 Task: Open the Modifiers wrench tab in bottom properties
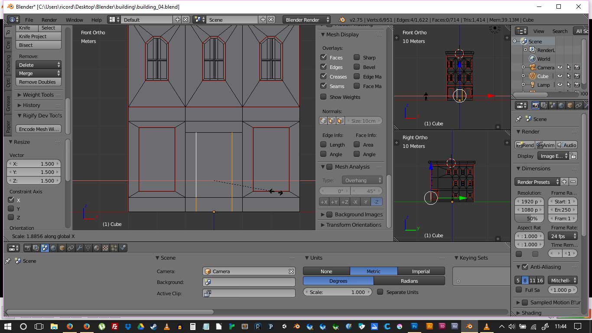click(x=79, y=248)
